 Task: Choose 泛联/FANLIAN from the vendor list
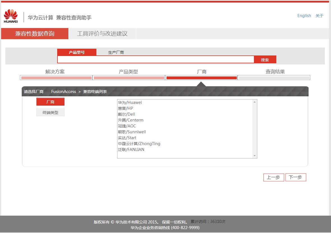(x=185, y=150)
